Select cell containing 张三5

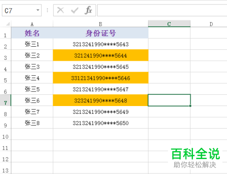tap(32, 89)
